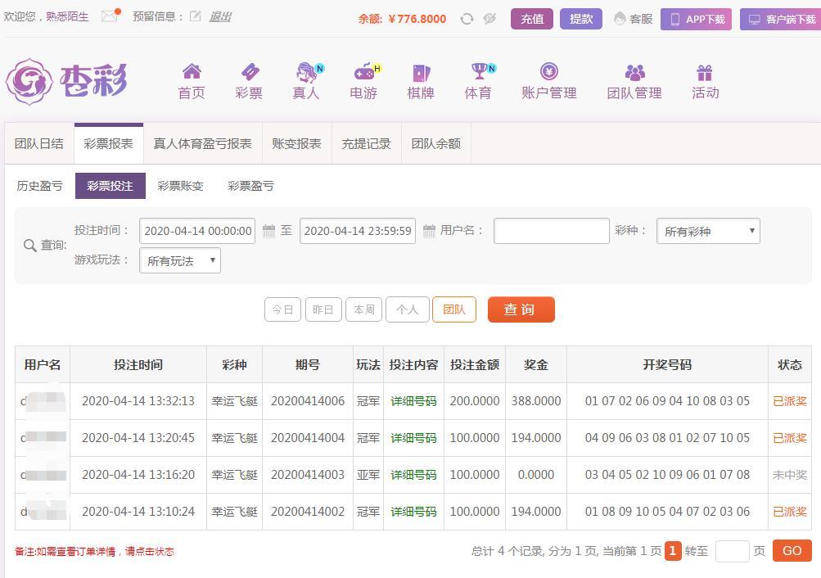The width and height of the screenshot is (821, 578).
Task: Expand the 所有彩种 lottery type dropdown
Action: (x=708, y=232)
